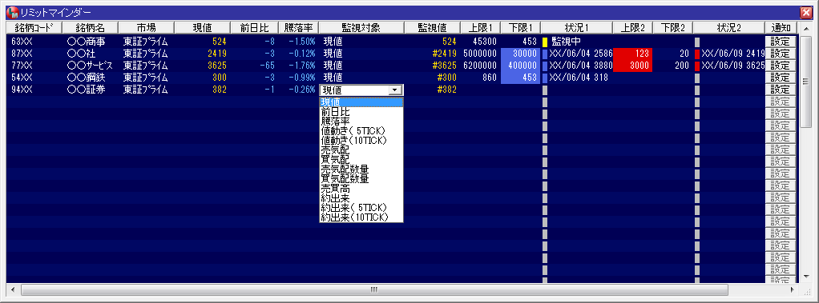The image size is (819, 303).
Task: Click the yellow status indicator for 63XX row
Action: [x=544, y=42]
